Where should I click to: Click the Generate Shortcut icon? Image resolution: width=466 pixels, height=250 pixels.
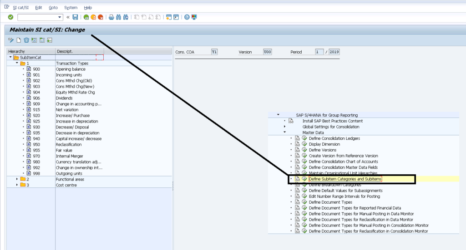(x=176, y=17)
